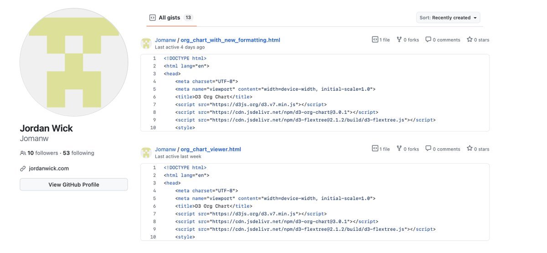Click comments icon for org_chart_with_new_formatting.html gist

(x=428, y=40)
